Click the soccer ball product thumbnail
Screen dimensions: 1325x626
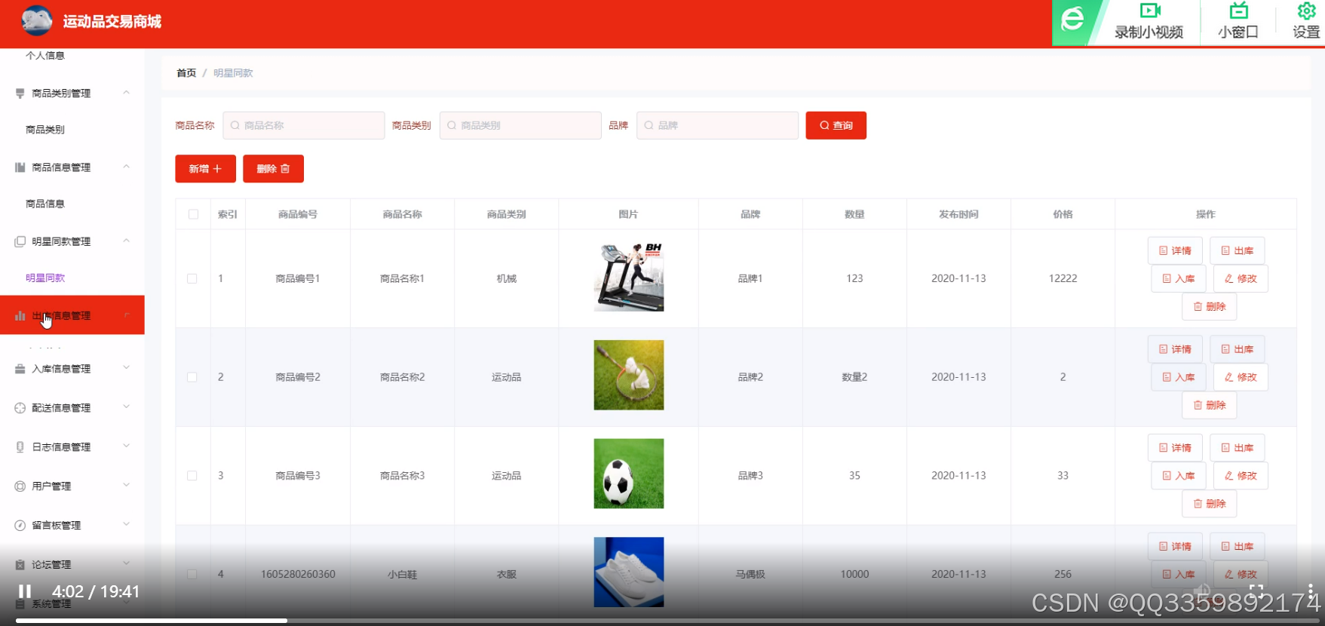coord(629,474)
